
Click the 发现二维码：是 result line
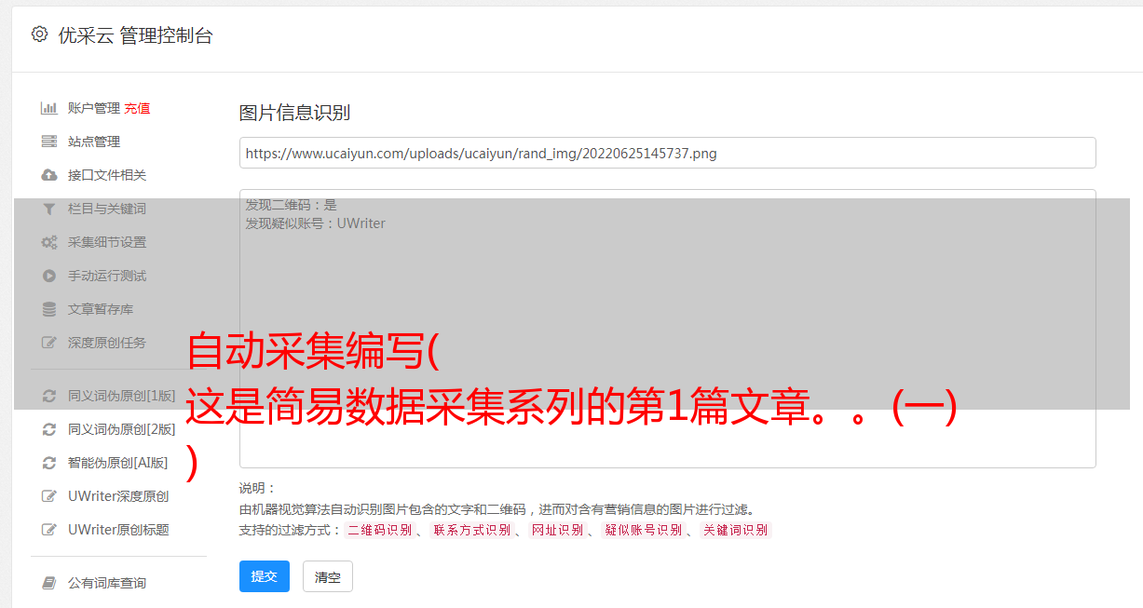(291, 205)
